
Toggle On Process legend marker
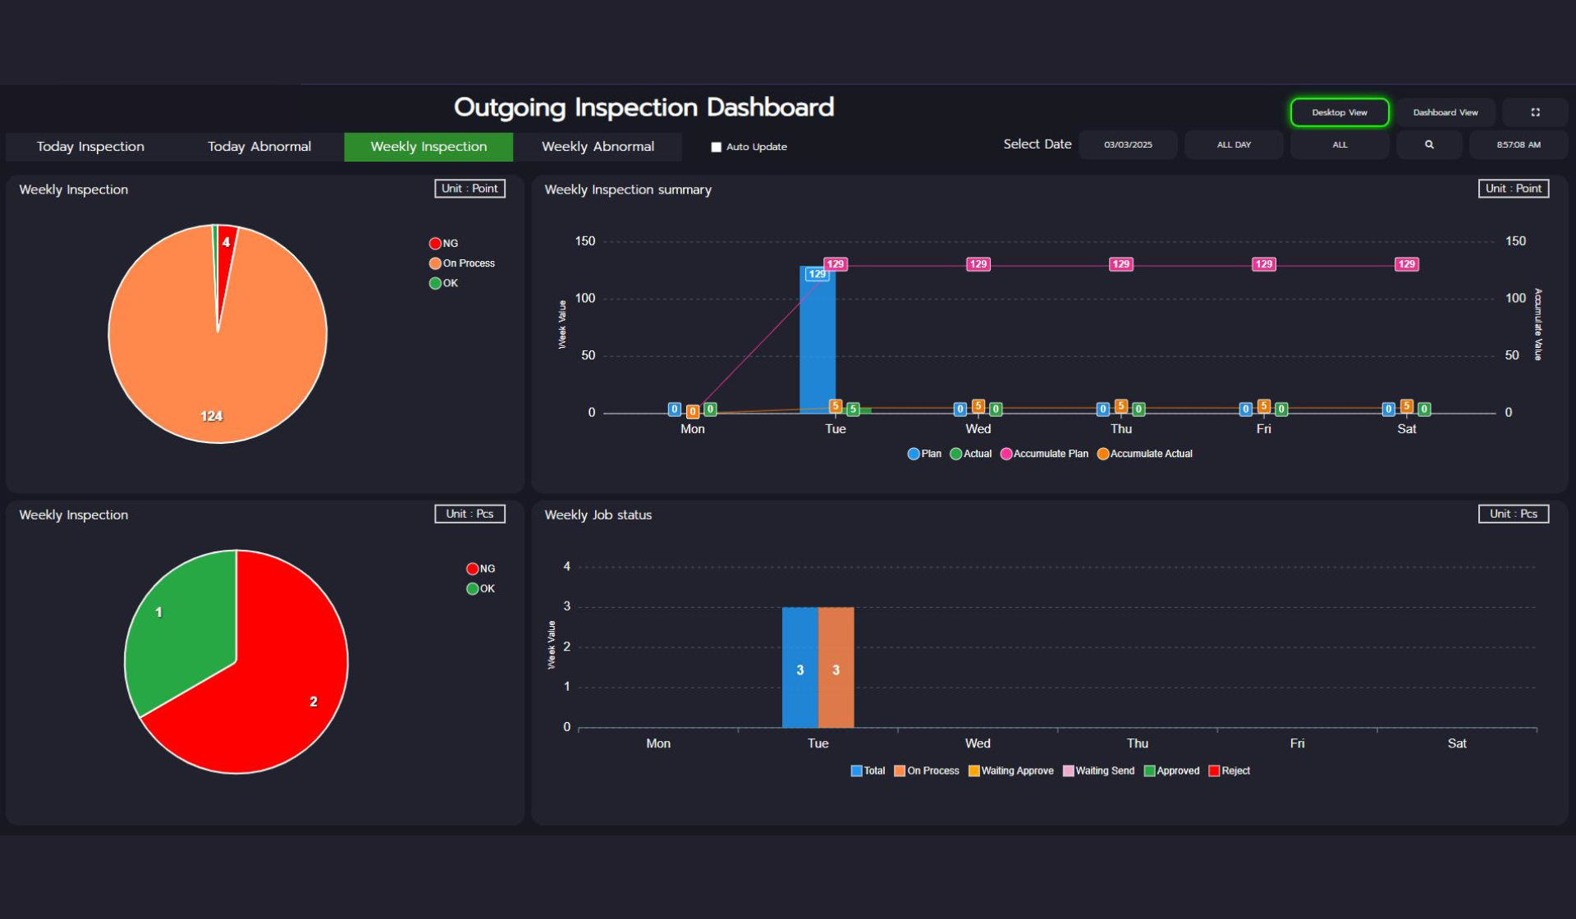435,263
